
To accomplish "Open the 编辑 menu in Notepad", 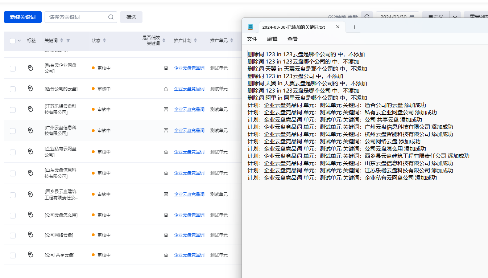I will [272, 39].
